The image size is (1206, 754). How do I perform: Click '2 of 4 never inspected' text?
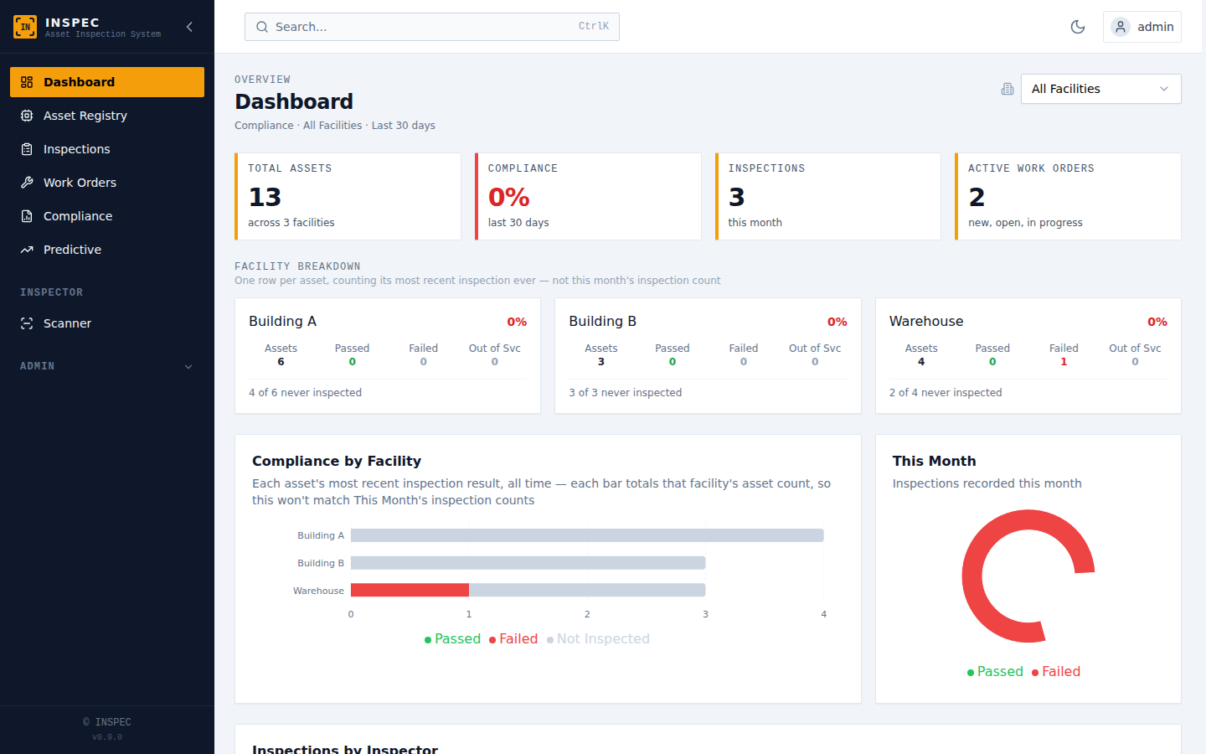[x=946, y=392]
